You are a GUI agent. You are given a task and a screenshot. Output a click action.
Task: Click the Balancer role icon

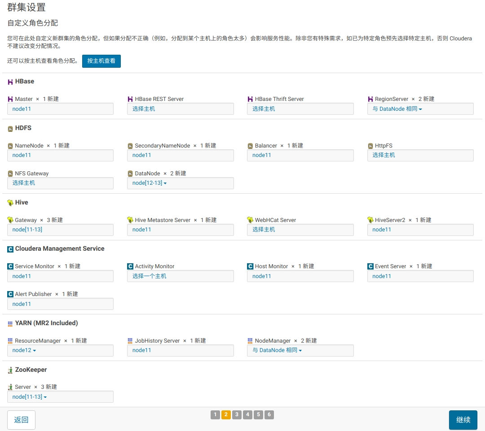pos(250,146)
